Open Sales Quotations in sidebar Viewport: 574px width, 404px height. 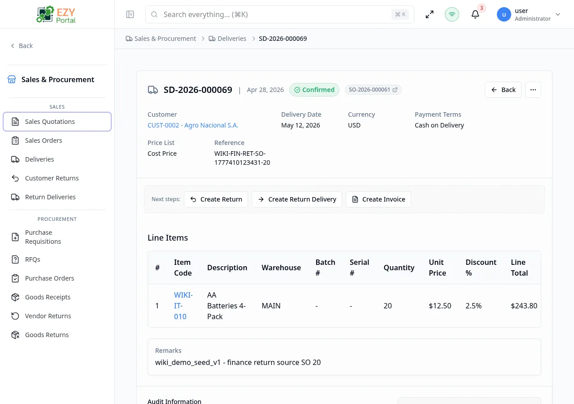tap(57, 122)
